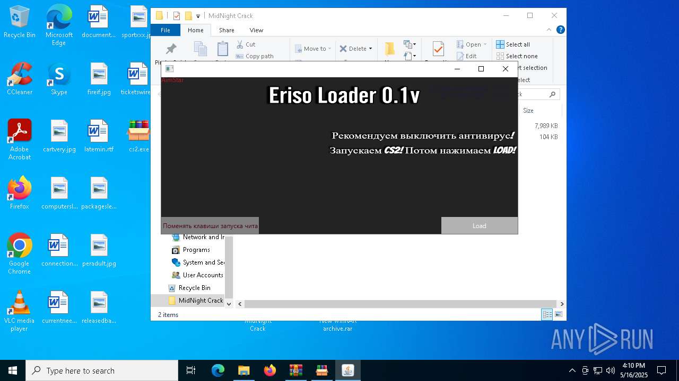
Task: Switch to the View ribbon tab
Action: pyautogui.click(x=256, y=30)
